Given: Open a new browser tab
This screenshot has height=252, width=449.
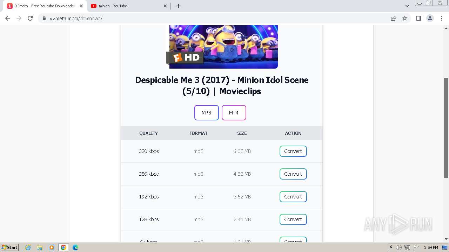Looking at the screenshot, I should (178, 6).
